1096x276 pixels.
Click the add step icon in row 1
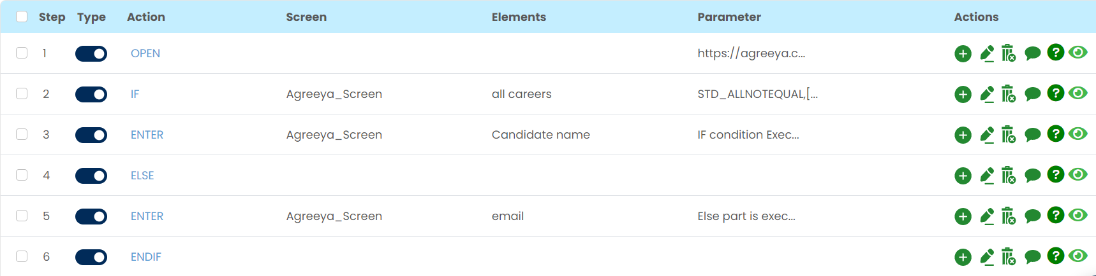pos(963,53)
